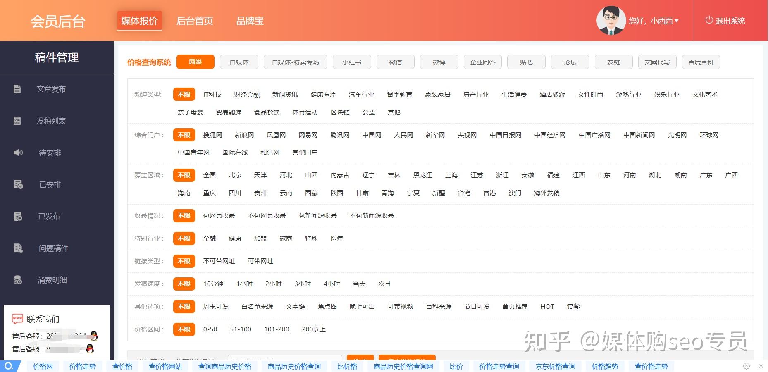Choose 北京 coverage region
The image size is (768, 372).
[x=235, y=175]
